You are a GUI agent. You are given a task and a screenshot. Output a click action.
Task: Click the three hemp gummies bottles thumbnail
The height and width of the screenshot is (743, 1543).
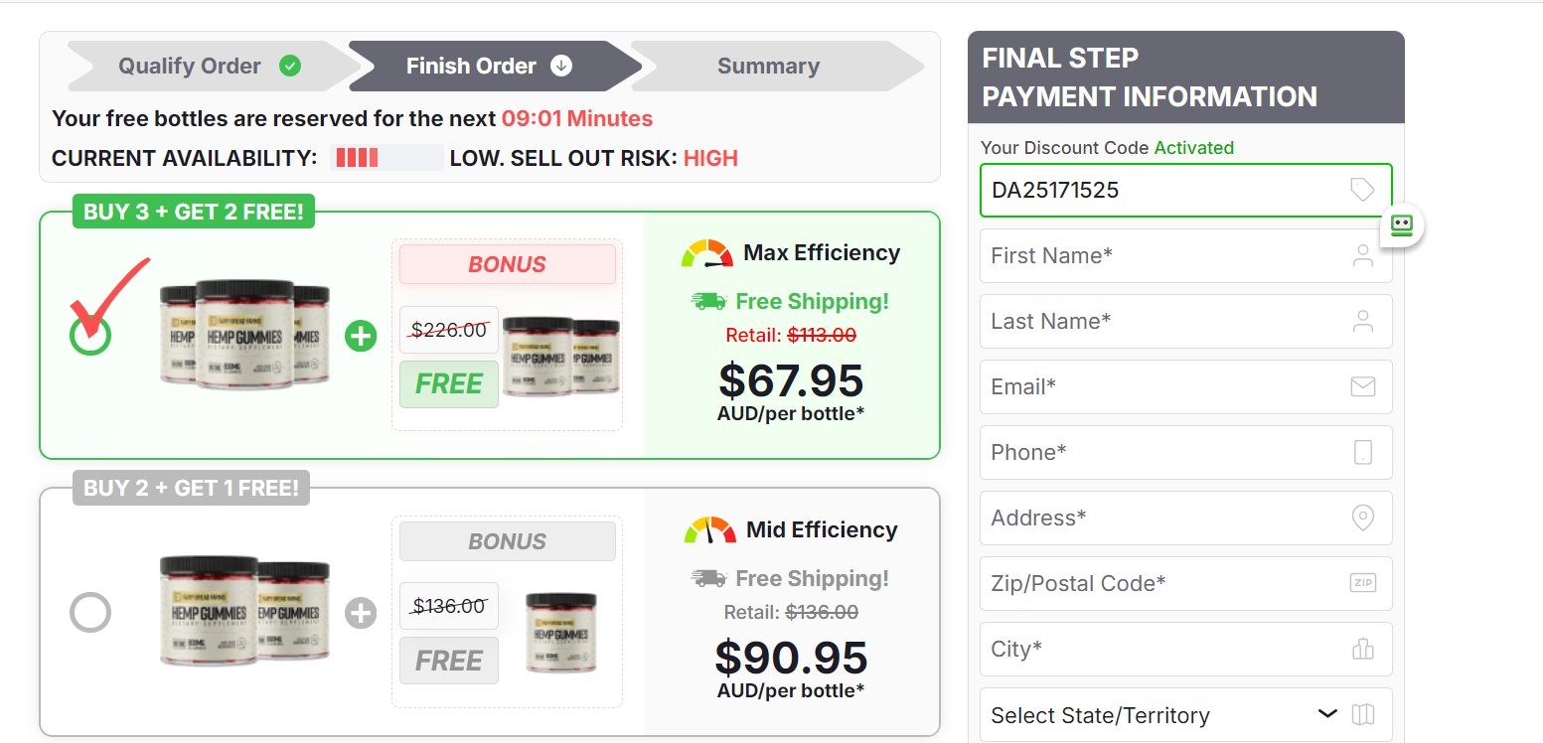244,334
